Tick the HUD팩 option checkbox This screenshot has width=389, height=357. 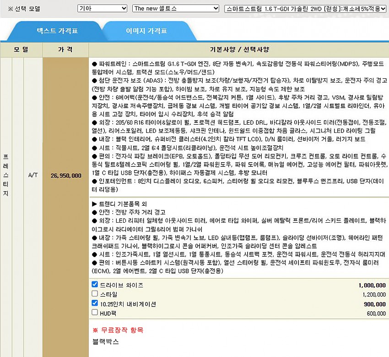pyautogui.click(x=95, y=312)
